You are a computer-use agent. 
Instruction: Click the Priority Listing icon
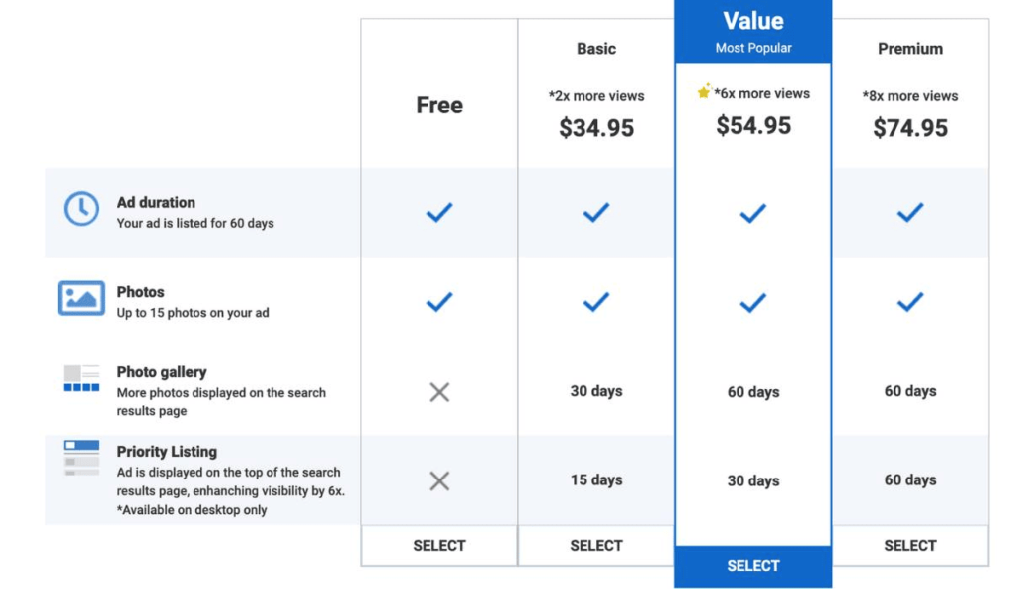coord(81,459)
